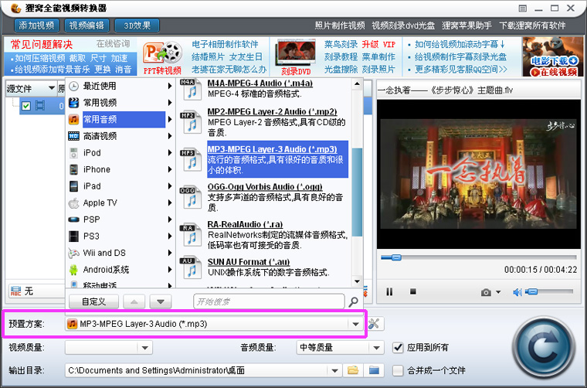Open the PS3 category
Viewport: 587px width, 388px height.
tap(120, 237)
